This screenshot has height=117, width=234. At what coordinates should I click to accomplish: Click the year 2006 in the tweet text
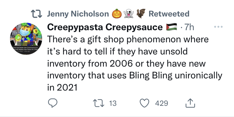click(x=121, y=63)
